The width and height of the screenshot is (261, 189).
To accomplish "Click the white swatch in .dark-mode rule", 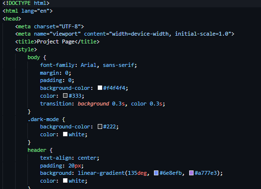I will (x=65, y=134).
